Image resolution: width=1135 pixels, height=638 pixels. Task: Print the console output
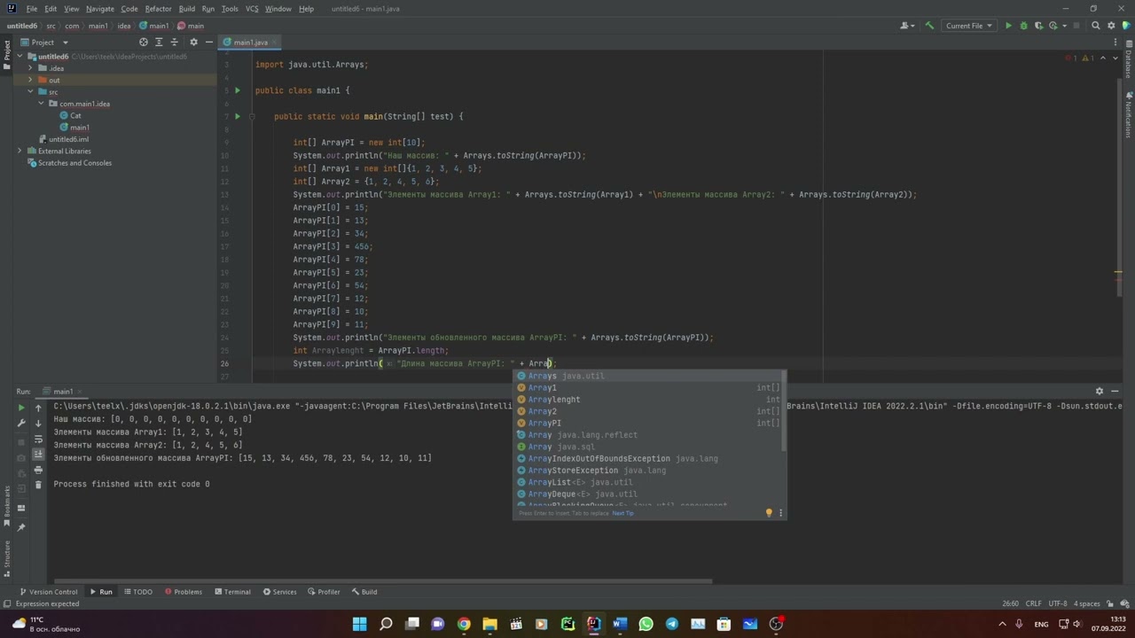click(38, 470)
